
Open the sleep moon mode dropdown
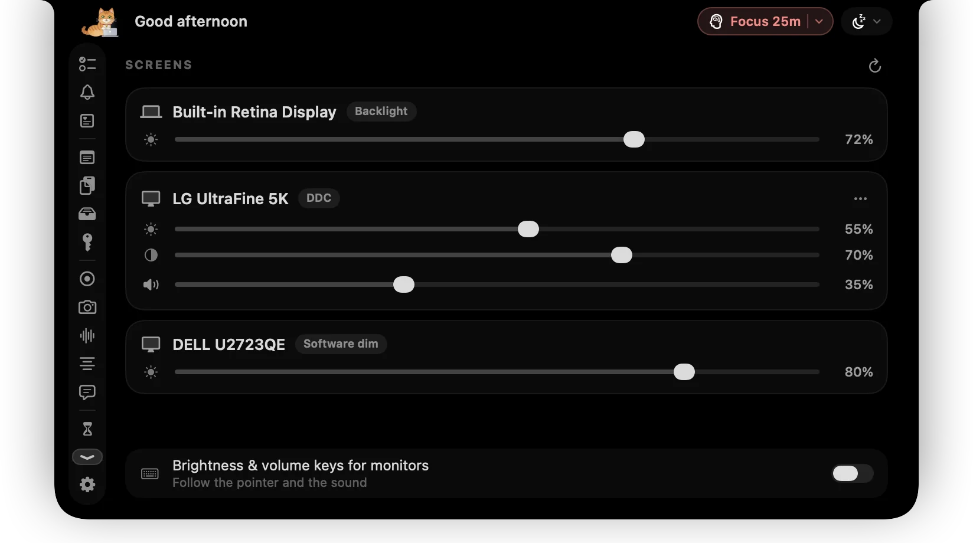coord(866,22)
